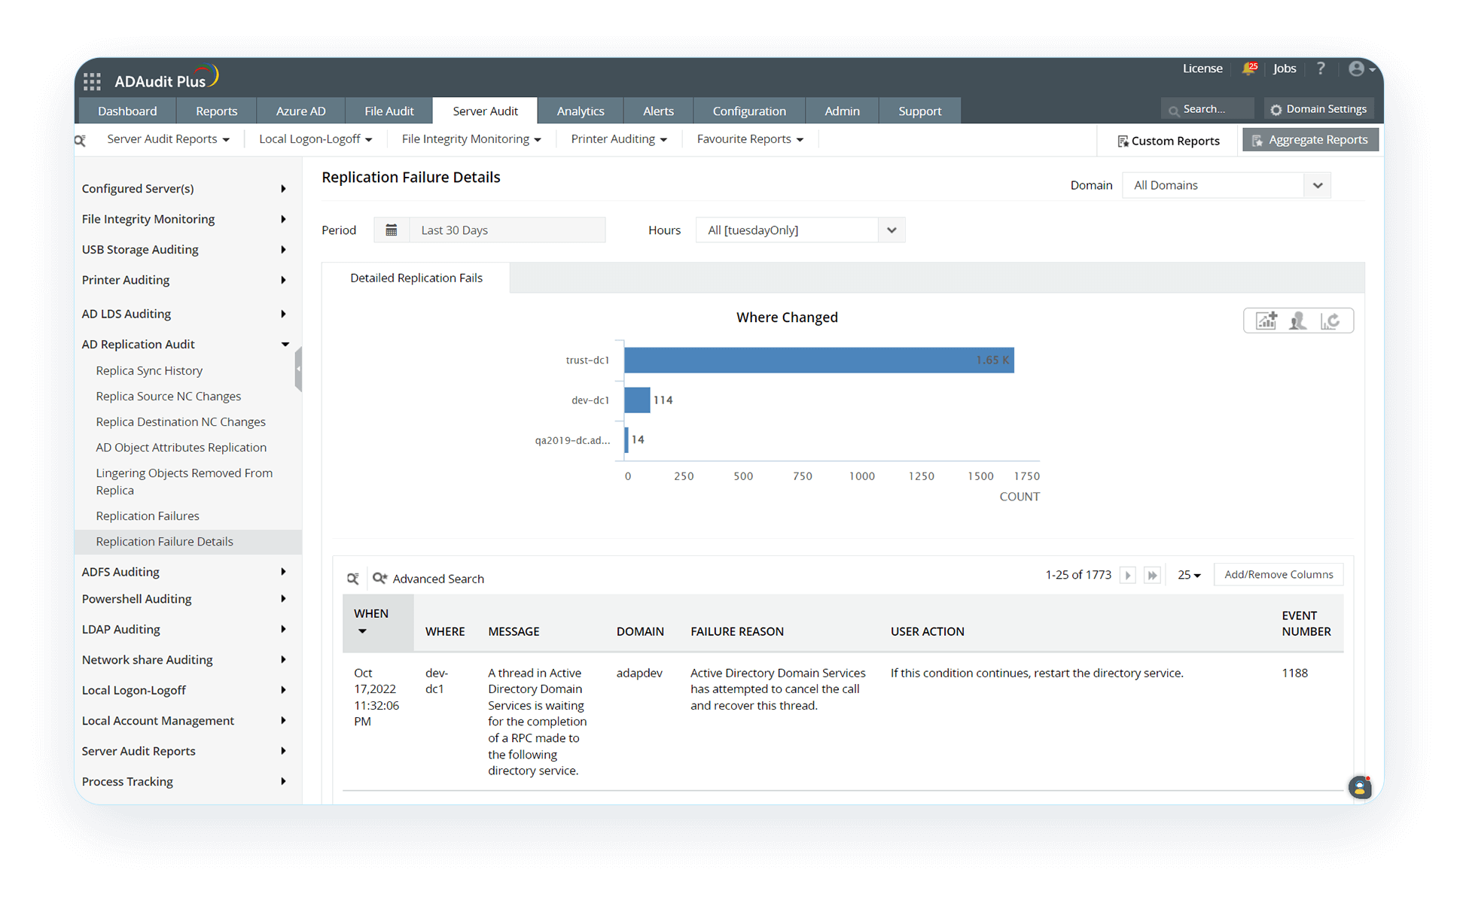The width and height of the screenshot is (1463, 900).
Task: Collapse the AD Replication Audit section
Action: [285, 345]
